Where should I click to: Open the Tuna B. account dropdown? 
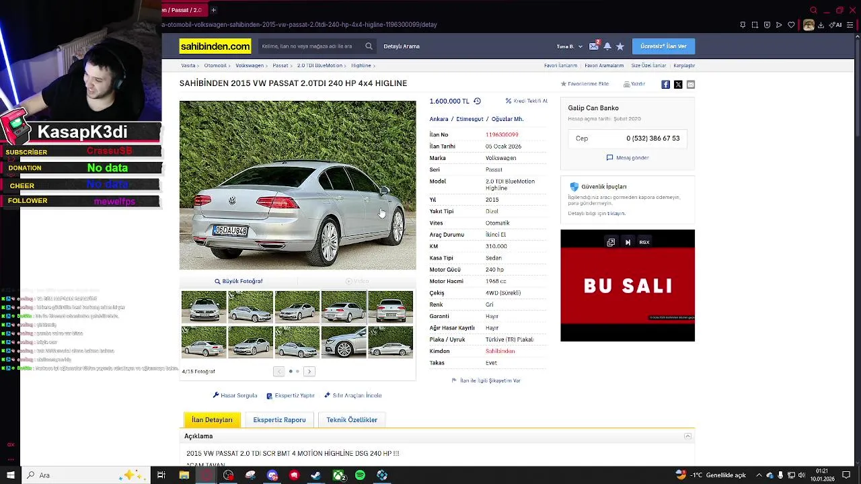pos(569,46)
